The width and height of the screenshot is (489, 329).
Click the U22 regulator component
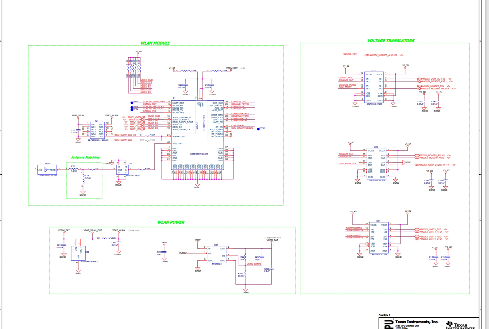[78, 253]
